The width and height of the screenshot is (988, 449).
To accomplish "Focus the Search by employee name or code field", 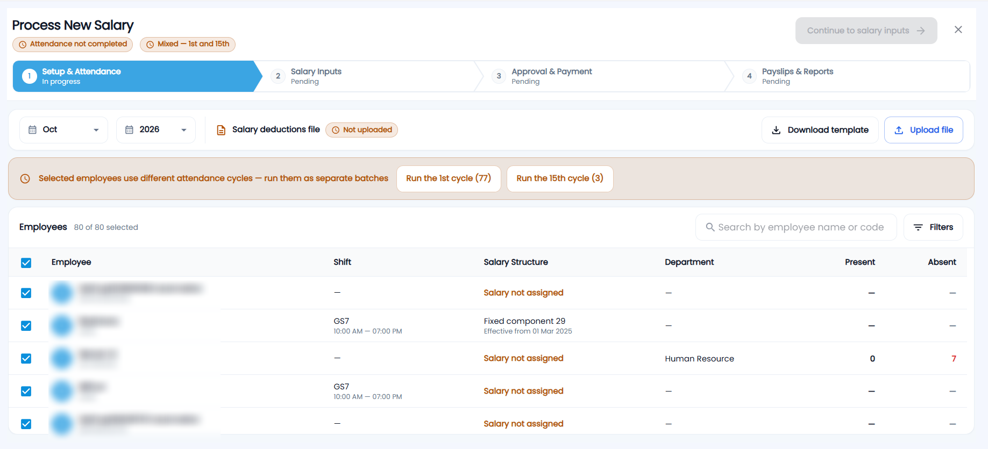I will pyautogui.click(x=796, y=227).
